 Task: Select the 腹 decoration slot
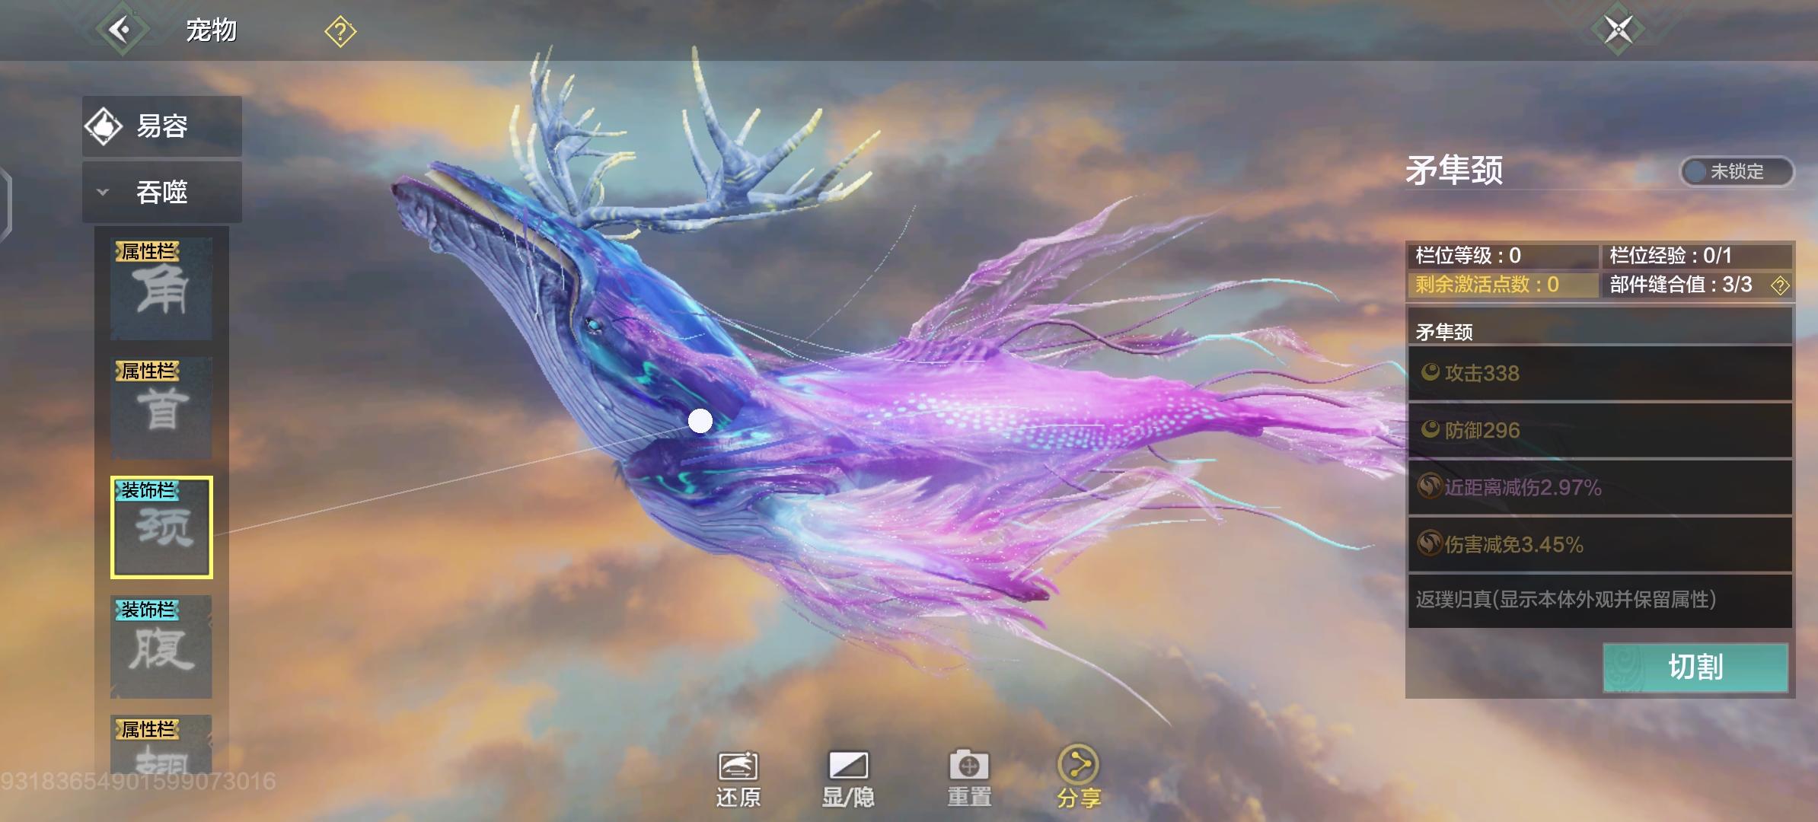[x=161, y=647]
